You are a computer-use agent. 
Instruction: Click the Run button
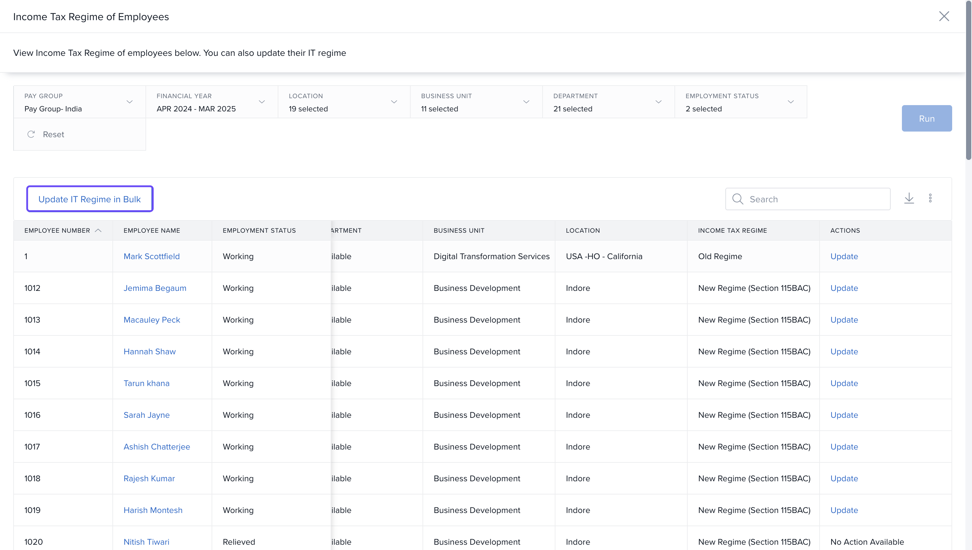[x=926, y=118]
